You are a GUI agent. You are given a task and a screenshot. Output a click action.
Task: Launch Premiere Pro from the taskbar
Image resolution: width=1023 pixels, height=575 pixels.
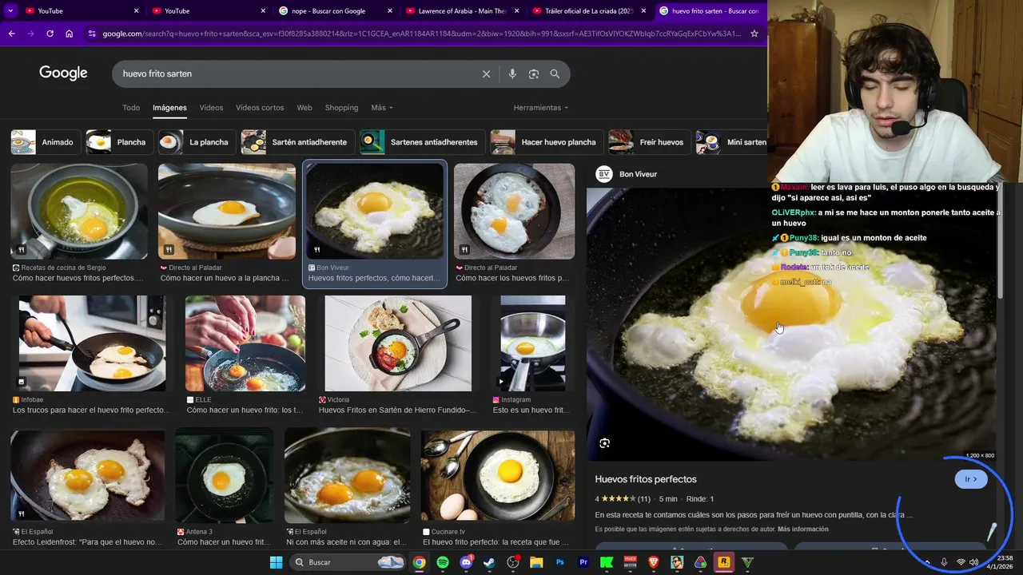(583, 562)
